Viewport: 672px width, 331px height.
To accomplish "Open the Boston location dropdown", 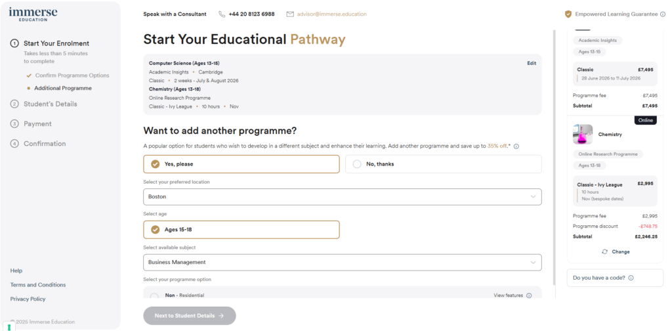I will (x=342, y=196).
